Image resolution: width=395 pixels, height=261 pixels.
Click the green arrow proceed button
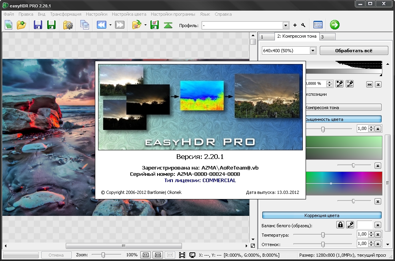pyautogui.click(x=335, y=25)
